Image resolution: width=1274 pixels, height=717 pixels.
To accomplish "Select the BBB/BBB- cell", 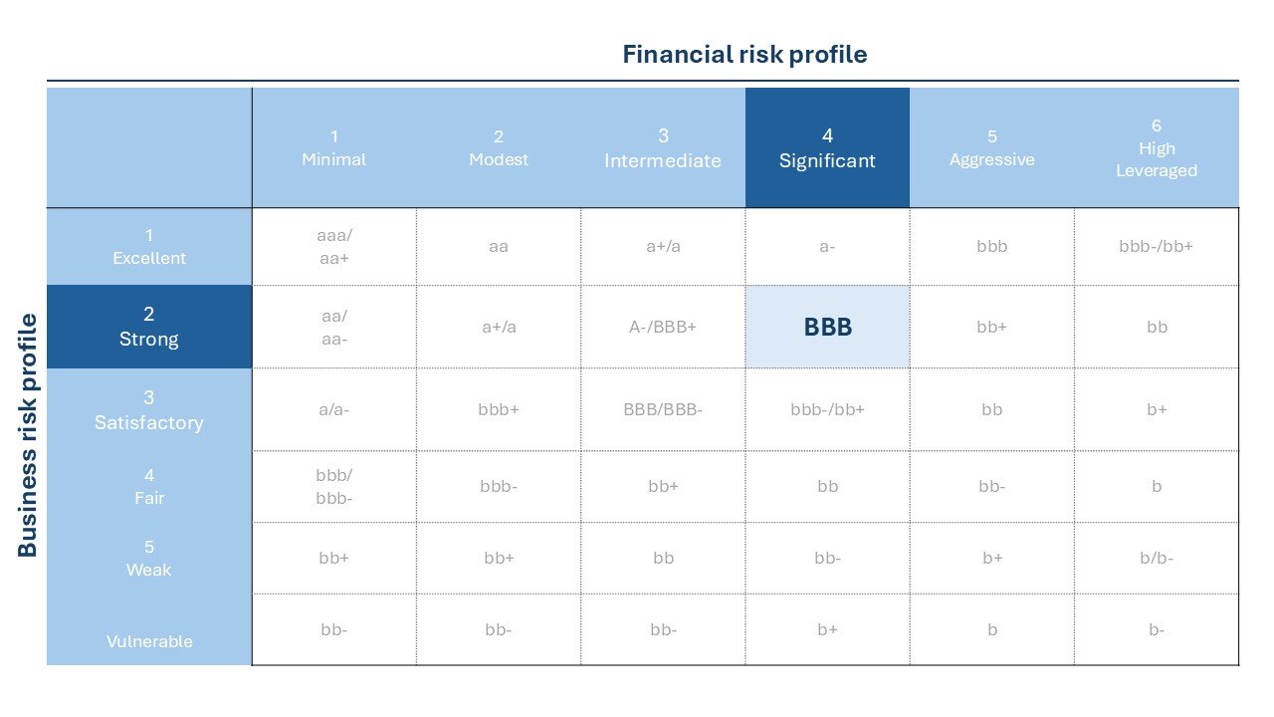I will pos(663,410).
